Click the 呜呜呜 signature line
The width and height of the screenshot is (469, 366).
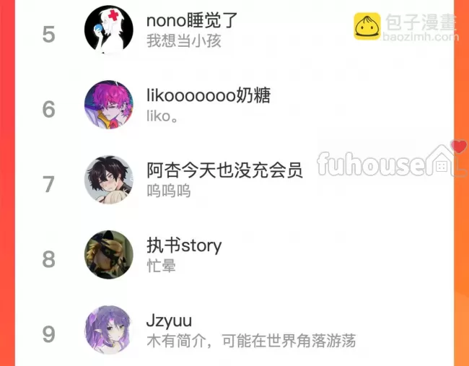(168, 191)
